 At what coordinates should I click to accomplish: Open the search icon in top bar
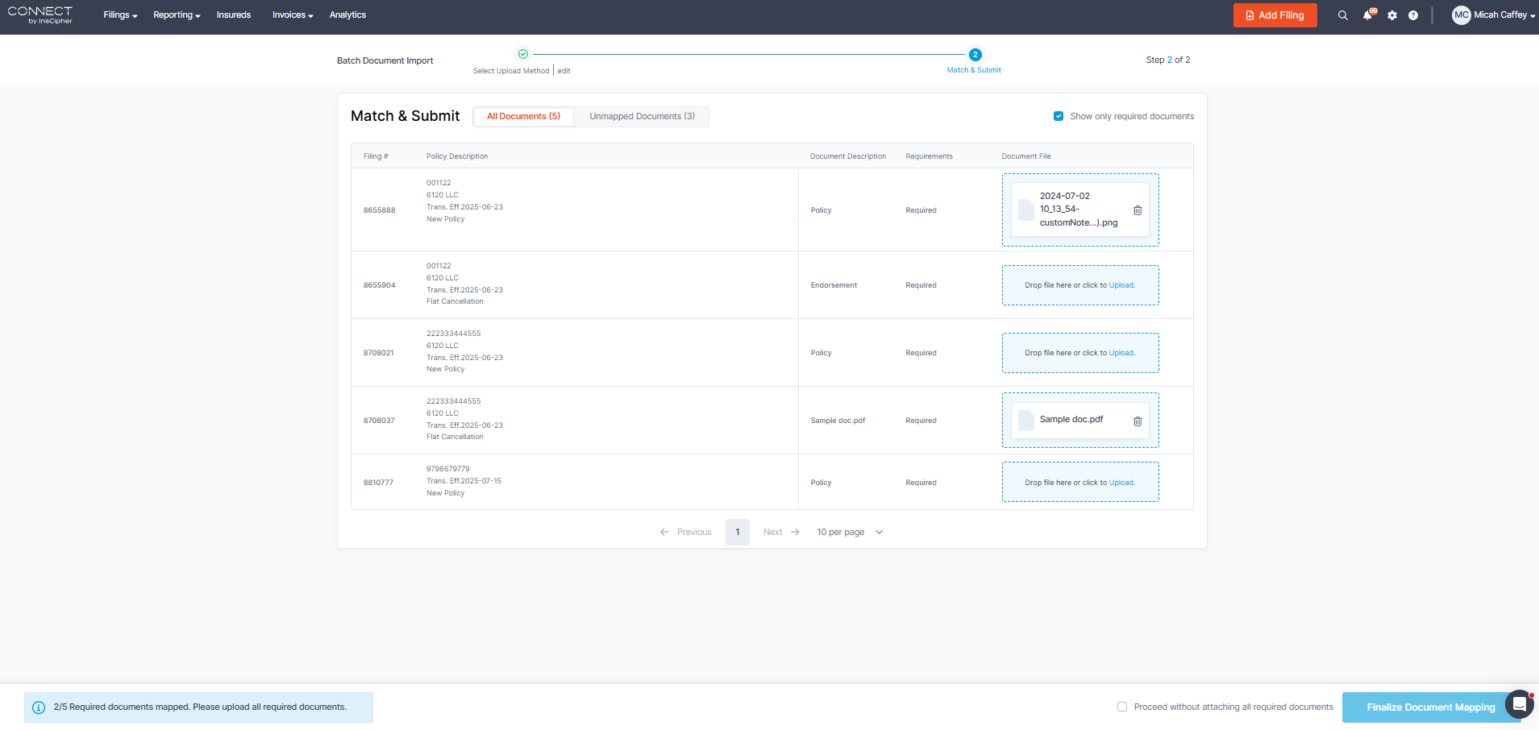pos(1342,15)
